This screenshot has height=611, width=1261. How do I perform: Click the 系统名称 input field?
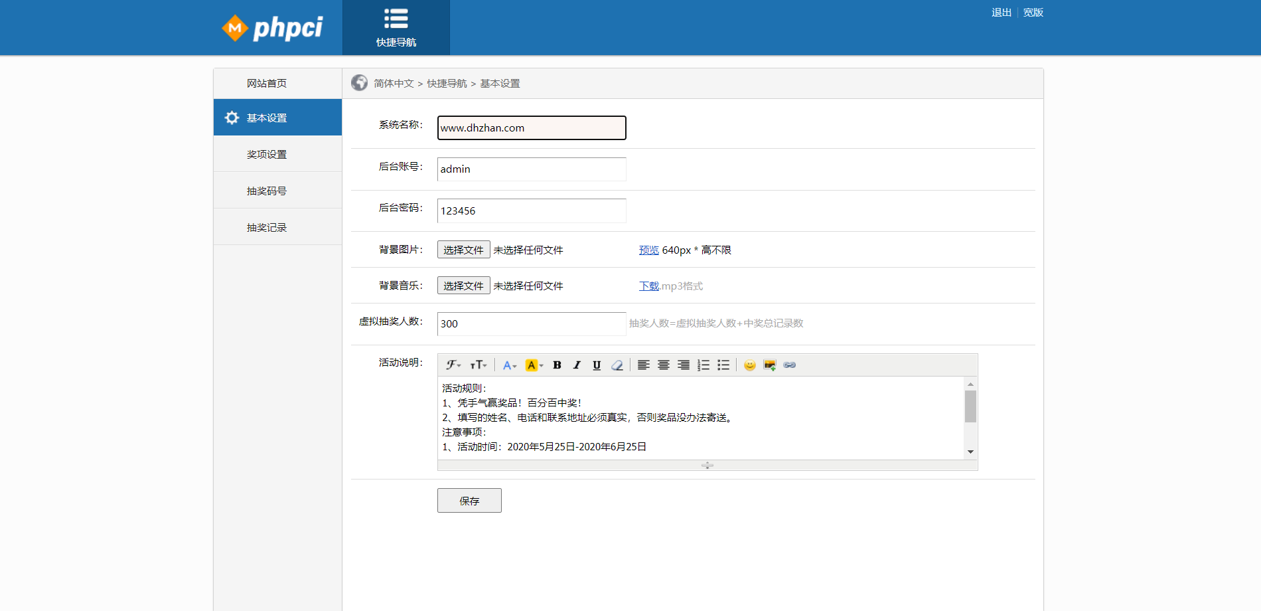(531, 128)
